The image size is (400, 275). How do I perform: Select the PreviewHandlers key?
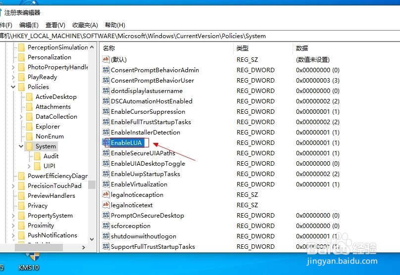point(51,196)
